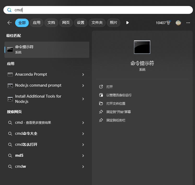Click the pin icon beside 固定到任务栏

[x=101, y=120]
